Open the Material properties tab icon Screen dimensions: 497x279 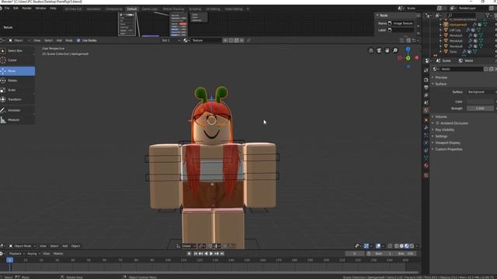(426, 165)
